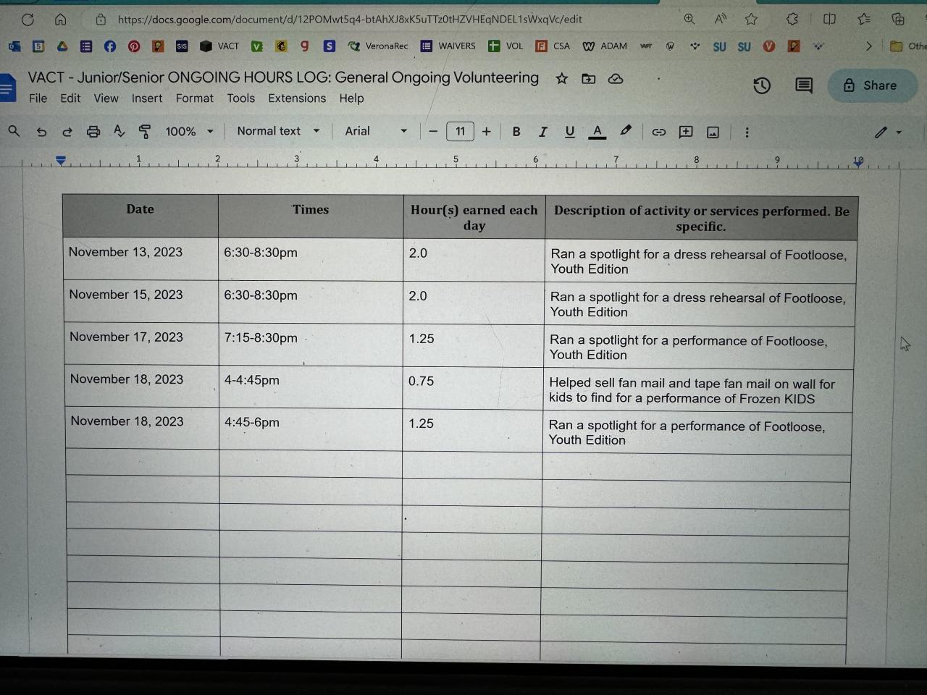927x695 pixels.
Task: Click the 7:15-8:30pm times cell
Action: (x=311, y=345)
